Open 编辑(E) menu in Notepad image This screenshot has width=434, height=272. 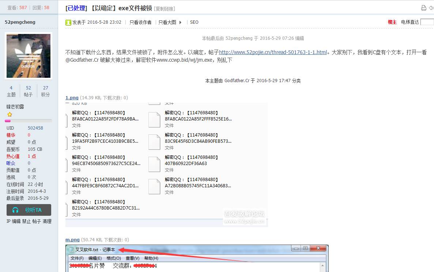[x=95, y=258]
